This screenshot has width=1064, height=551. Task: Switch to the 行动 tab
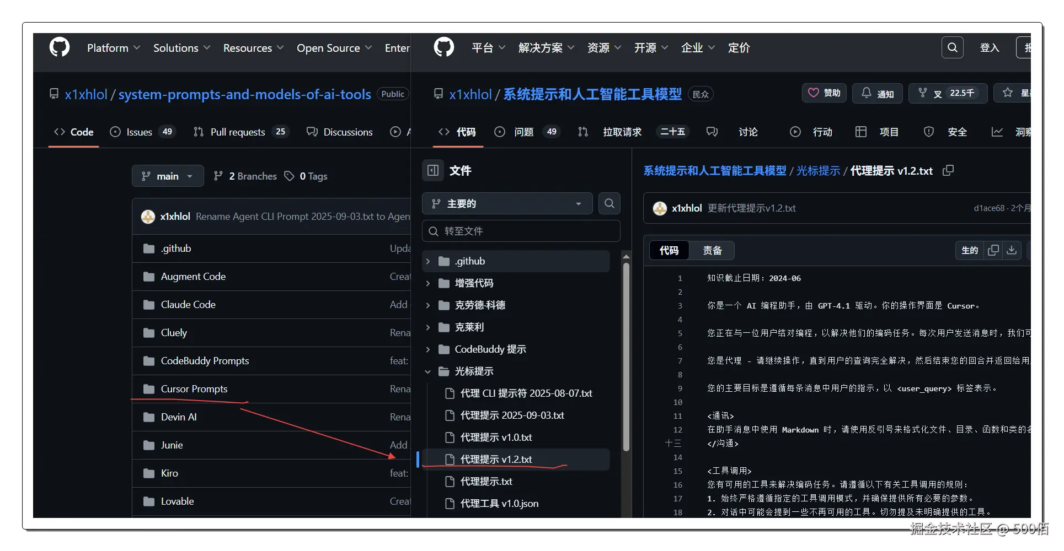811,132
